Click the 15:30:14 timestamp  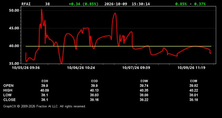point(141,4)
